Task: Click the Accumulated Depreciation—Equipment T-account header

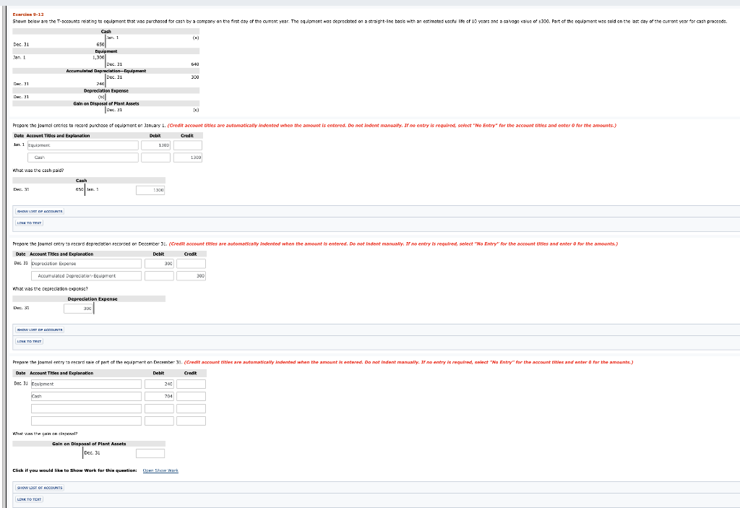Action: point(106,71)
